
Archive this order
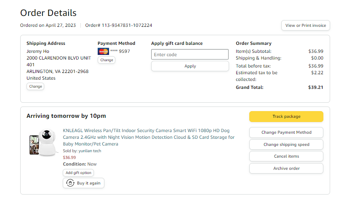coord(286,169)
